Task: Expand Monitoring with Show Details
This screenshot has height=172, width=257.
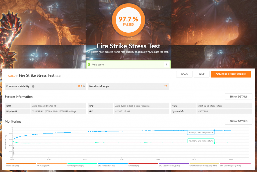Action: click(x=238, y=121)
